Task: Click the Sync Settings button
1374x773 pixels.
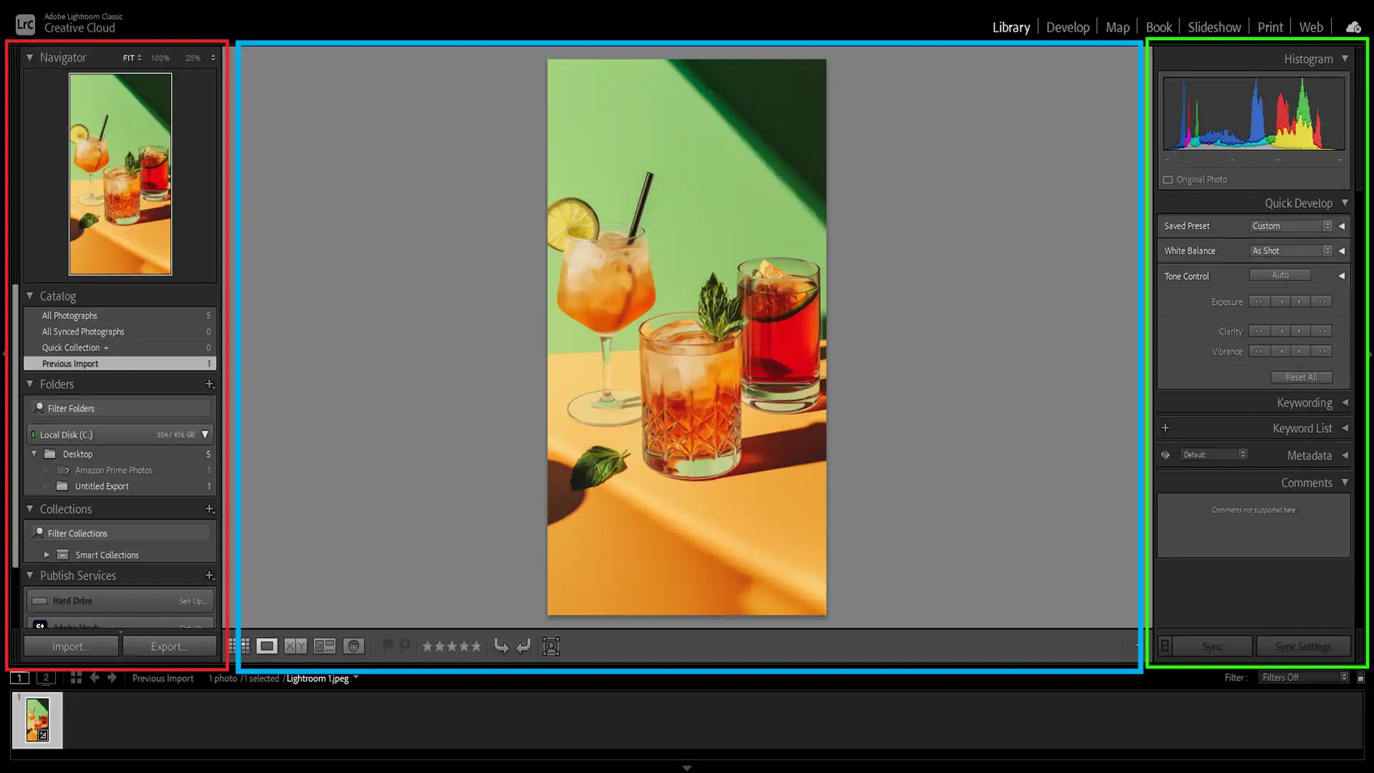Action: [1303, 646]
